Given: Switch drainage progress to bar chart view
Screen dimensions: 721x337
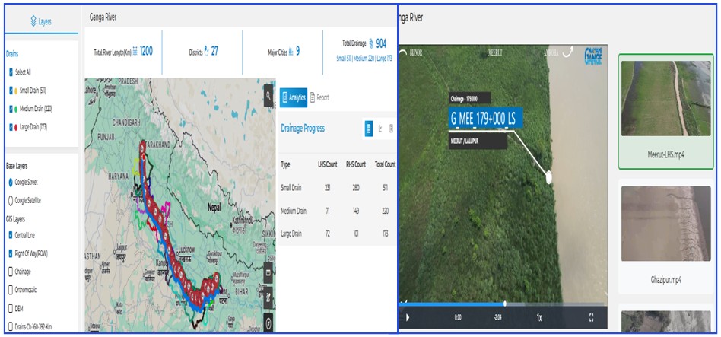Looking at the screenshot, I should 380,129.
